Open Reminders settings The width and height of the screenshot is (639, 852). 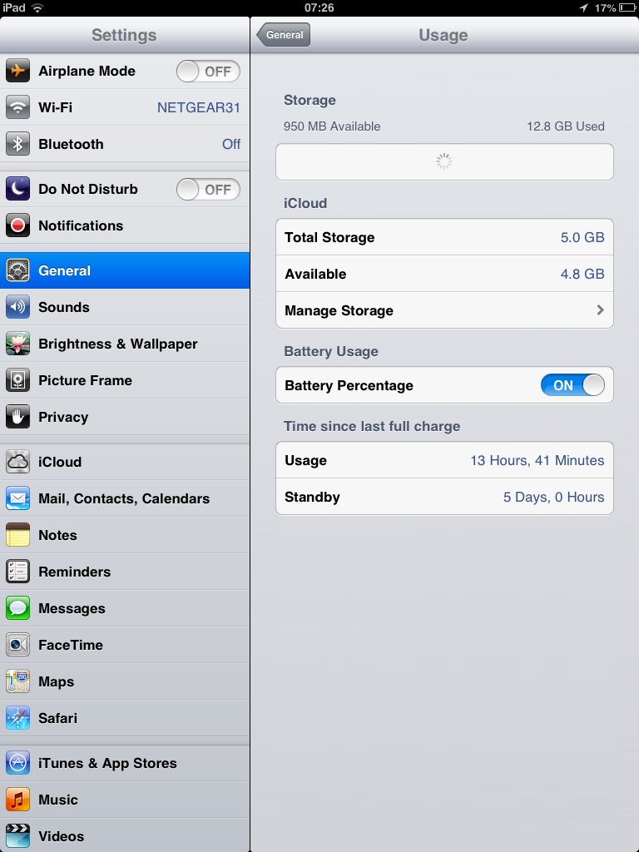point(125,572)
